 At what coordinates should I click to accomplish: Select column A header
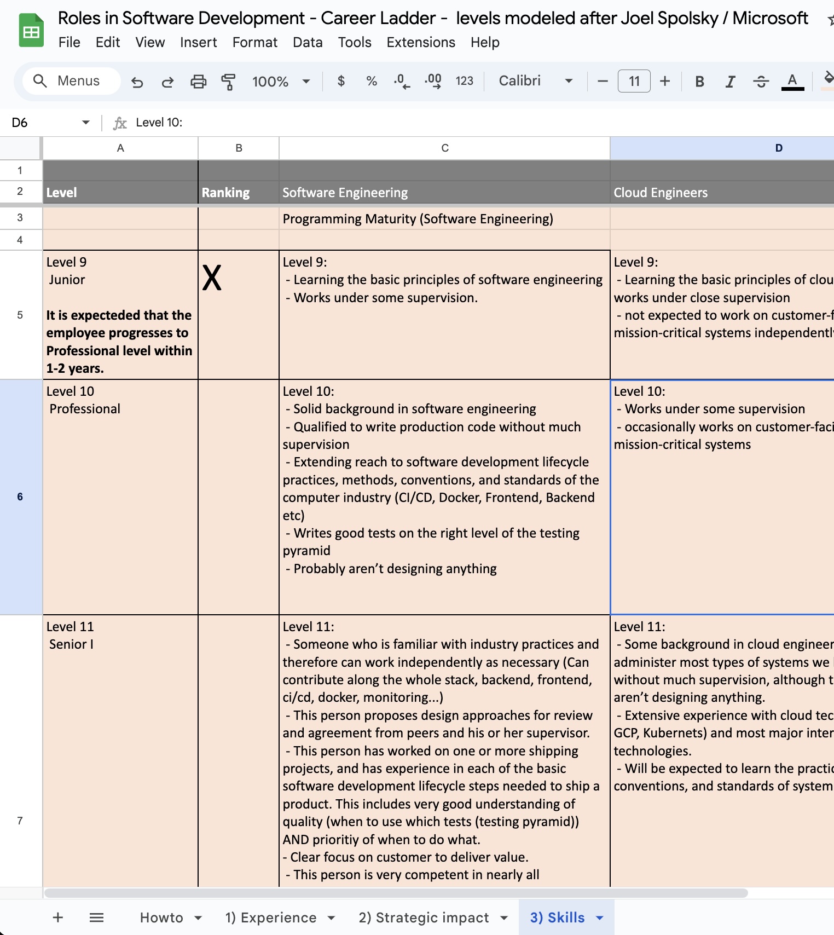[120, 148]
